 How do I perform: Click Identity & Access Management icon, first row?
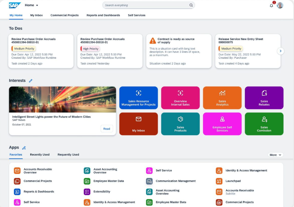point(219,171)
